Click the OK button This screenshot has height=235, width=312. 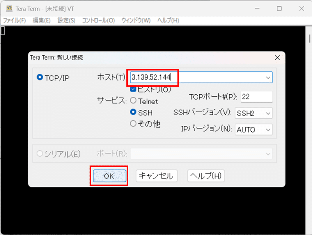[110, 176]
